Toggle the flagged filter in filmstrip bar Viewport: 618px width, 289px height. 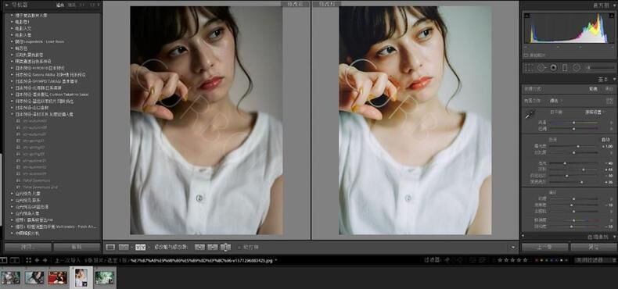(x=447, y=260)
